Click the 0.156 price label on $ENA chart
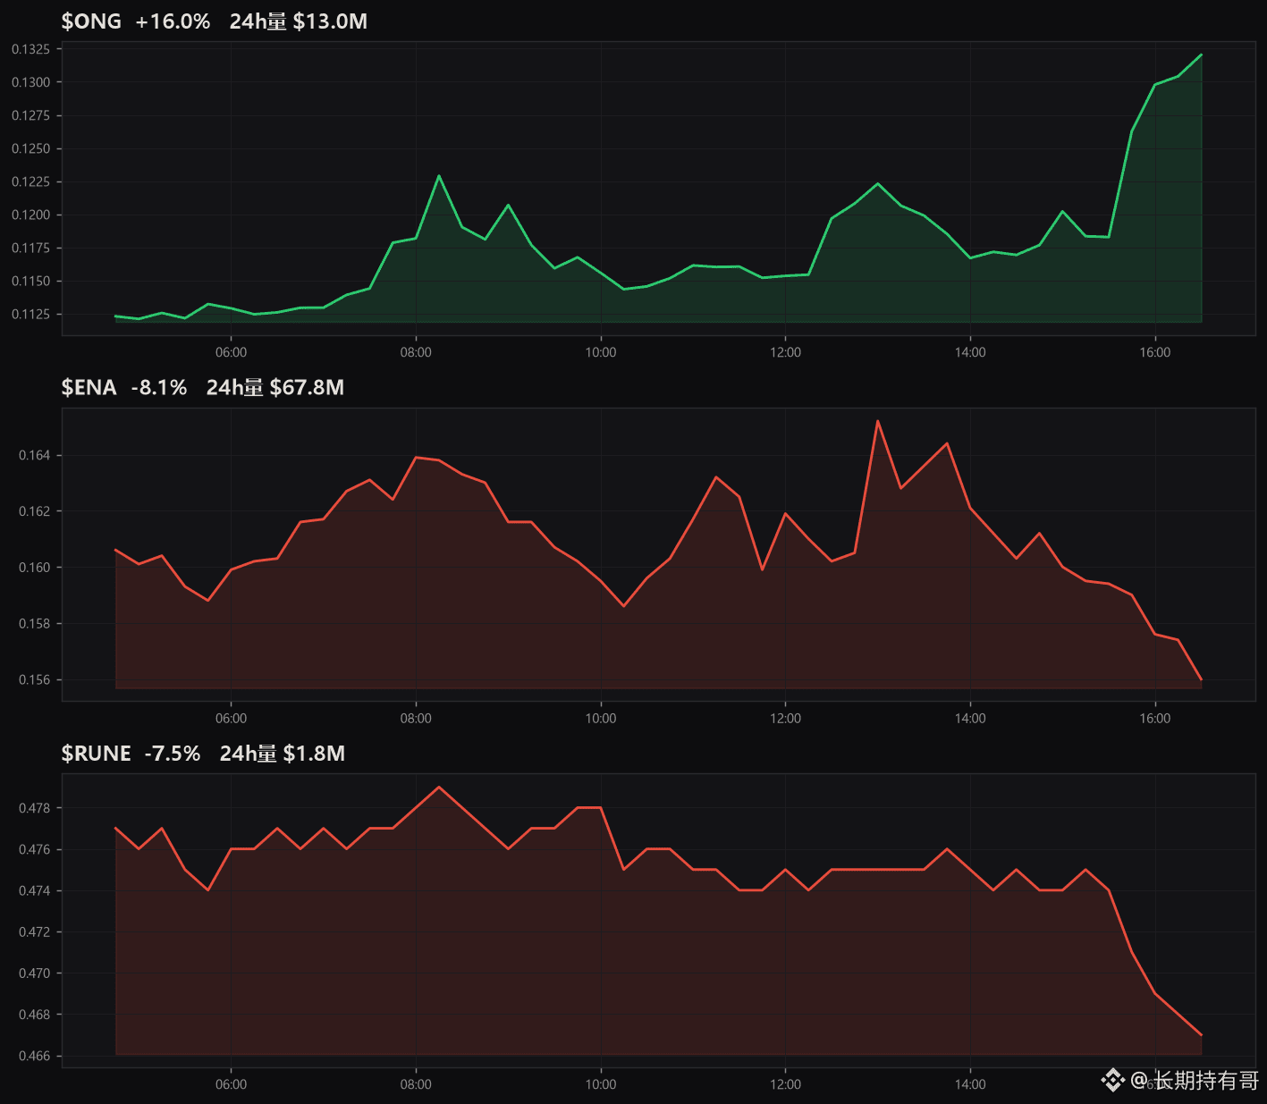 pos(35,679)
